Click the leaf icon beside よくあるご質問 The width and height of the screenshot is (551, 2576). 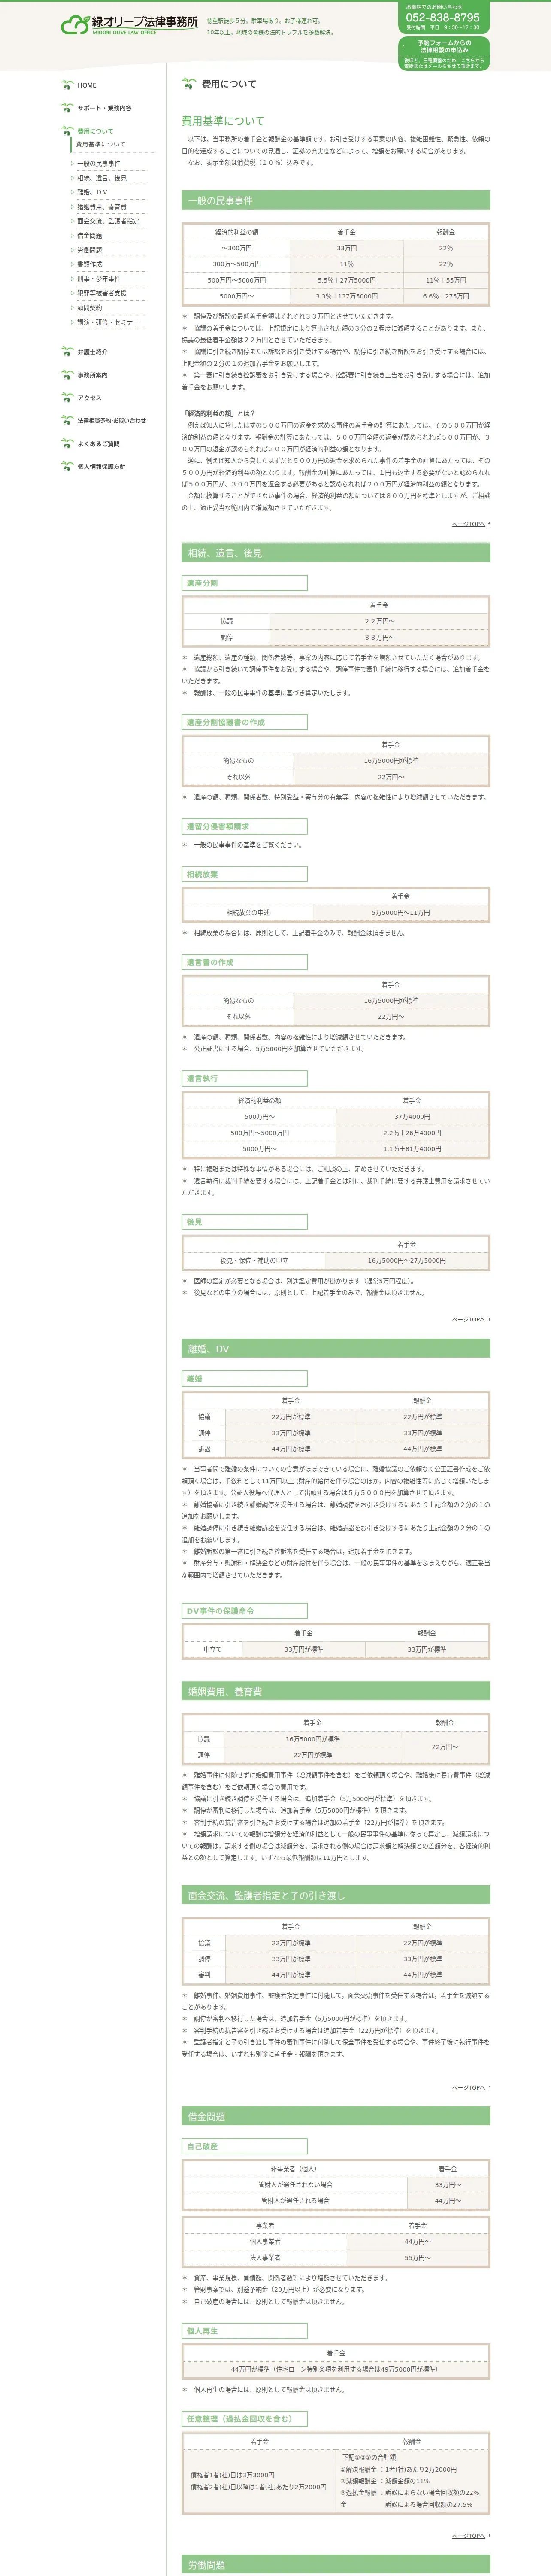[x=67, y=444]
